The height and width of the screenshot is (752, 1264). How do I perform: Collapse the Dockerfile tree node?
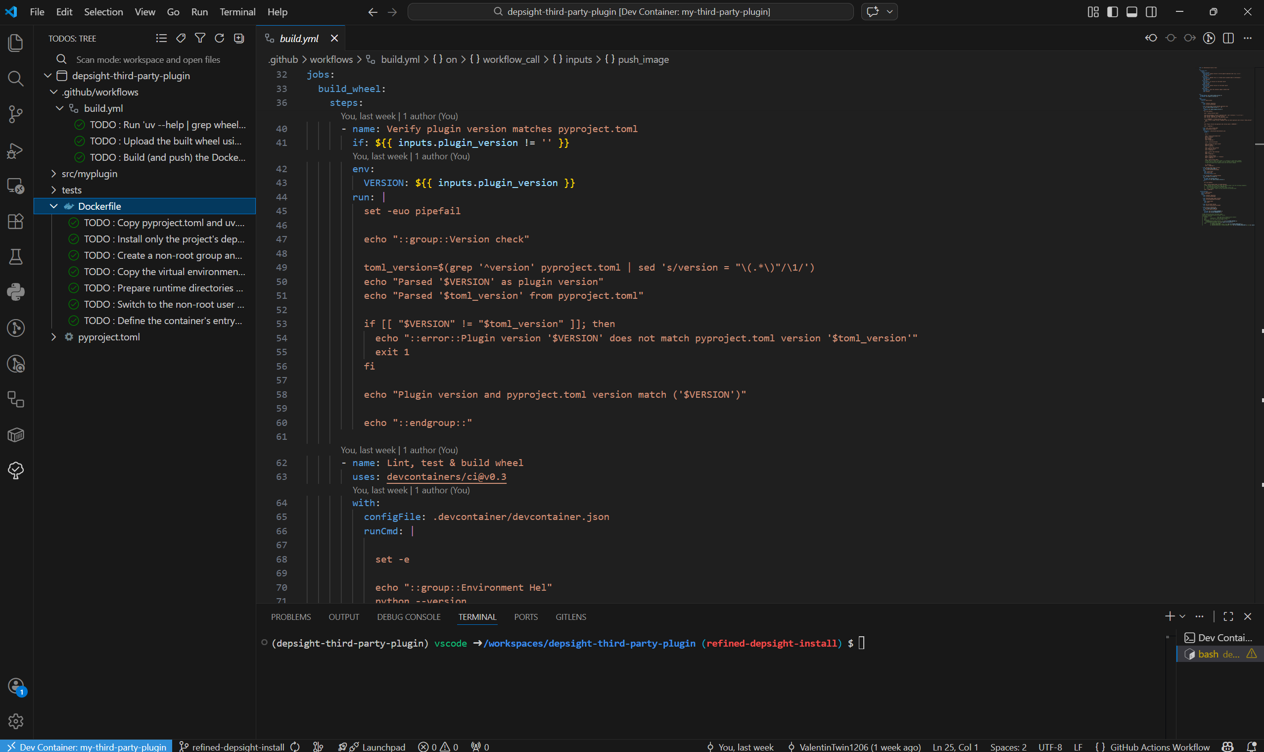54,206
